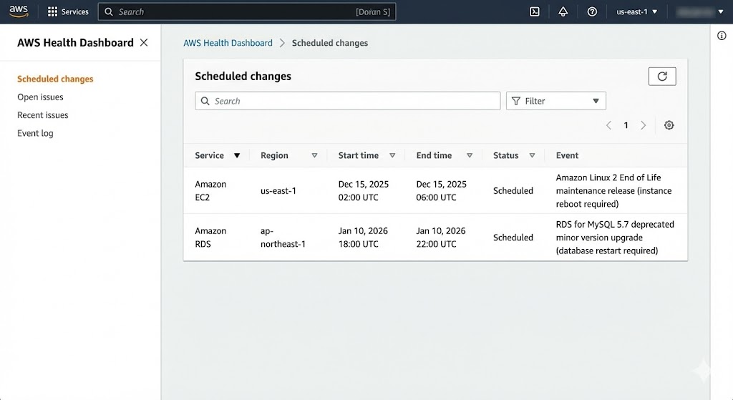
Task: Go to previous page arrow
Action: (x=608, y=125)
